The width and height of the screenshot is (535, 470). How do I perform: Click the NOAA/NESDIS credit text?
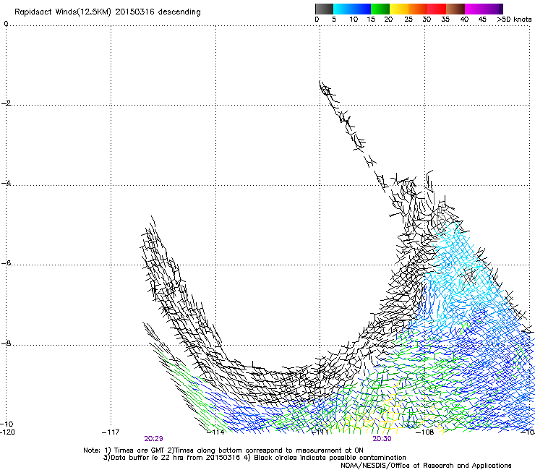pyautogui.click(x=426, y=466)
